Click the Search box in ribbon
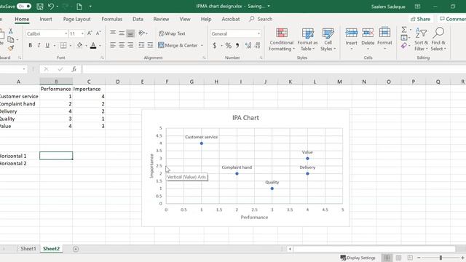The height and width of the screenshot is (262, 466). point(261,19)
